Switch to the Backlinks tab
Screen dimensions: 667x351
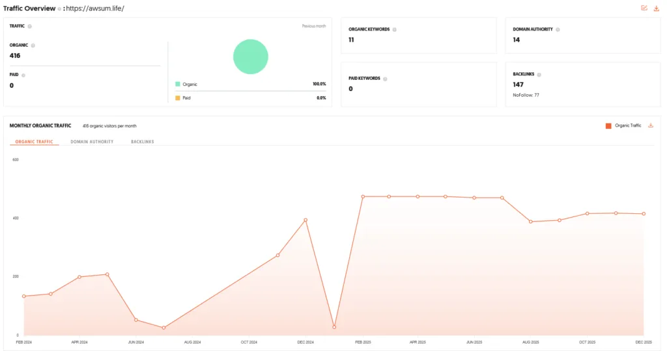pyautogui.click(x=143, y=142)
